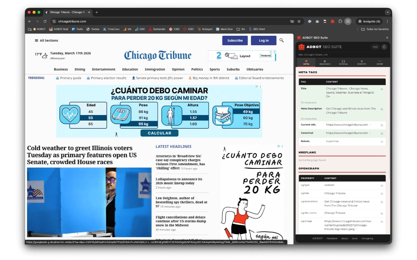Open Changelog link in ADBOT footer
Viewport: 417px width, 260px height.
pyautogui.click(x=367, y=239)
